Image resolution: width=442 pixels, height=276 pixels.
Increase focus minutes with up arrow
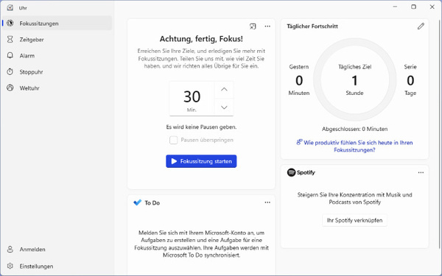(x=224, y=90)
